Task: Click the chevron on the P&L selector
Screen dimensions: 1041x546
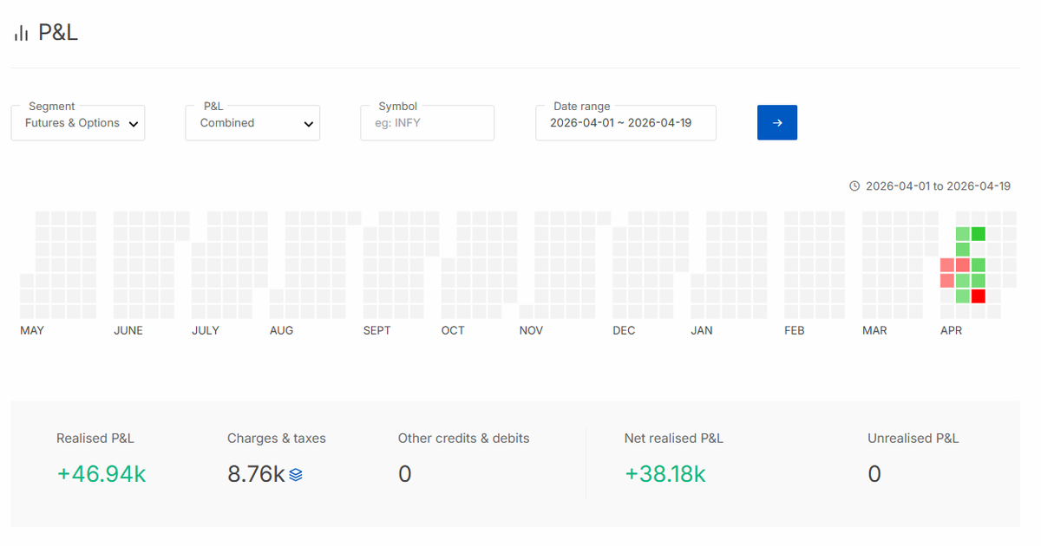Action: (309, 124)
